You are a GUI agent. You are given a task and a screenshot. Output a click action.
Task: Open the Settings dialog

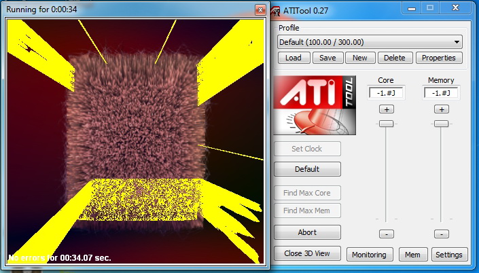[x=448, y=255]
